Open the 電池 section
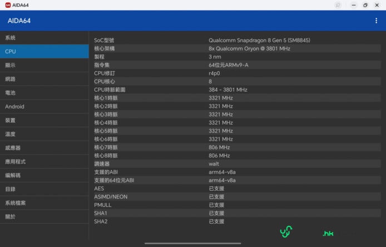Screen dimensions: 386x247 click(44, 93)
